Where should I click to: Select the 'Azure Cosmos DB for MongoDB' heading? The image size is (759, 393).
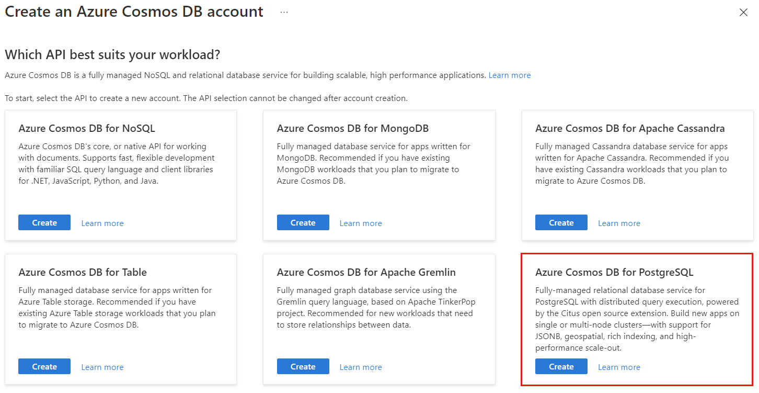click(x=353, y=128)
